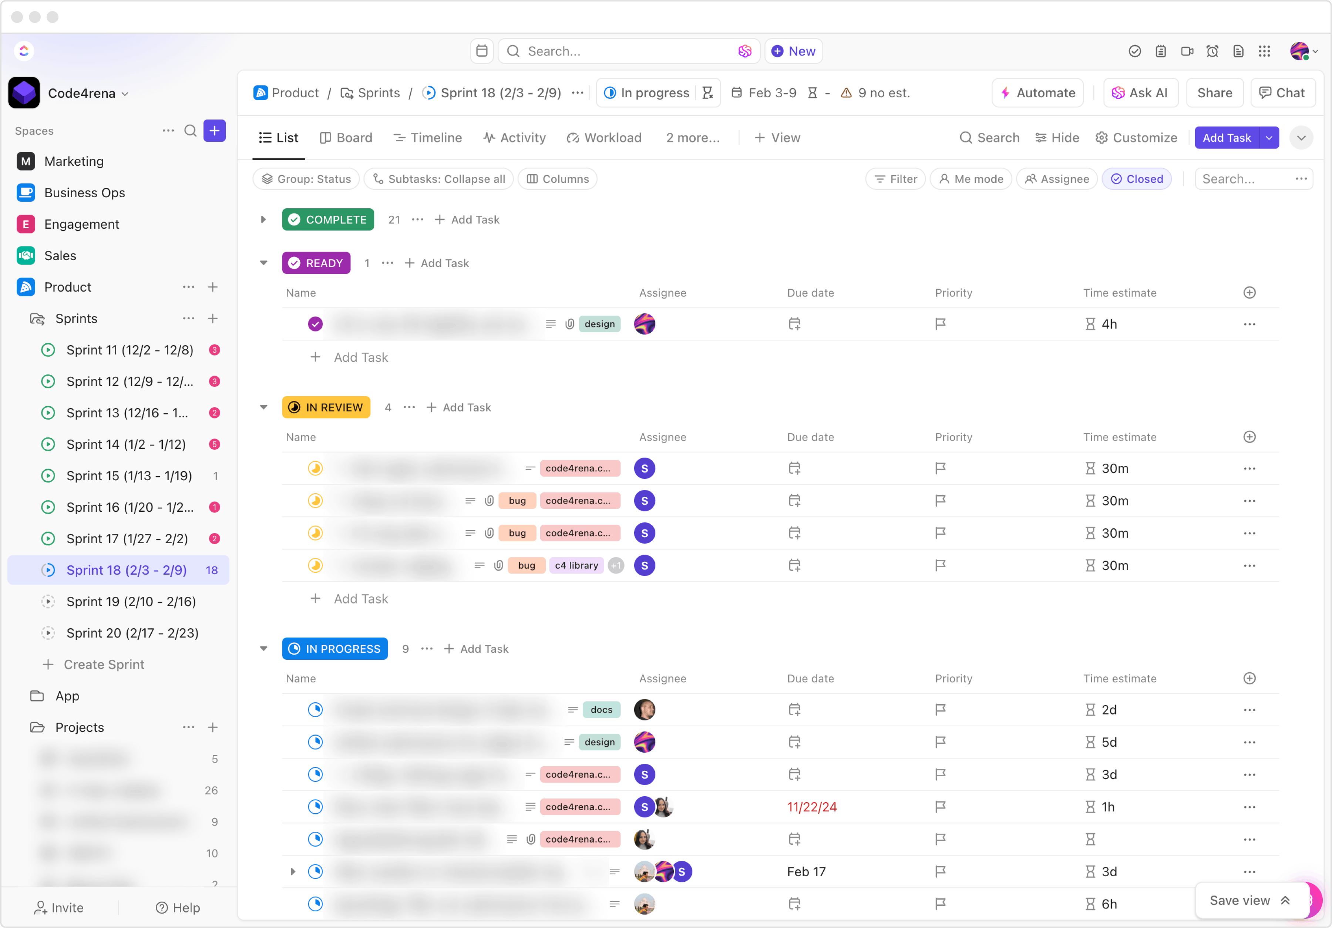Click the Sprints folder icon in the sidebar
The height and width of the screenshot is (928, 1332).
37,319
